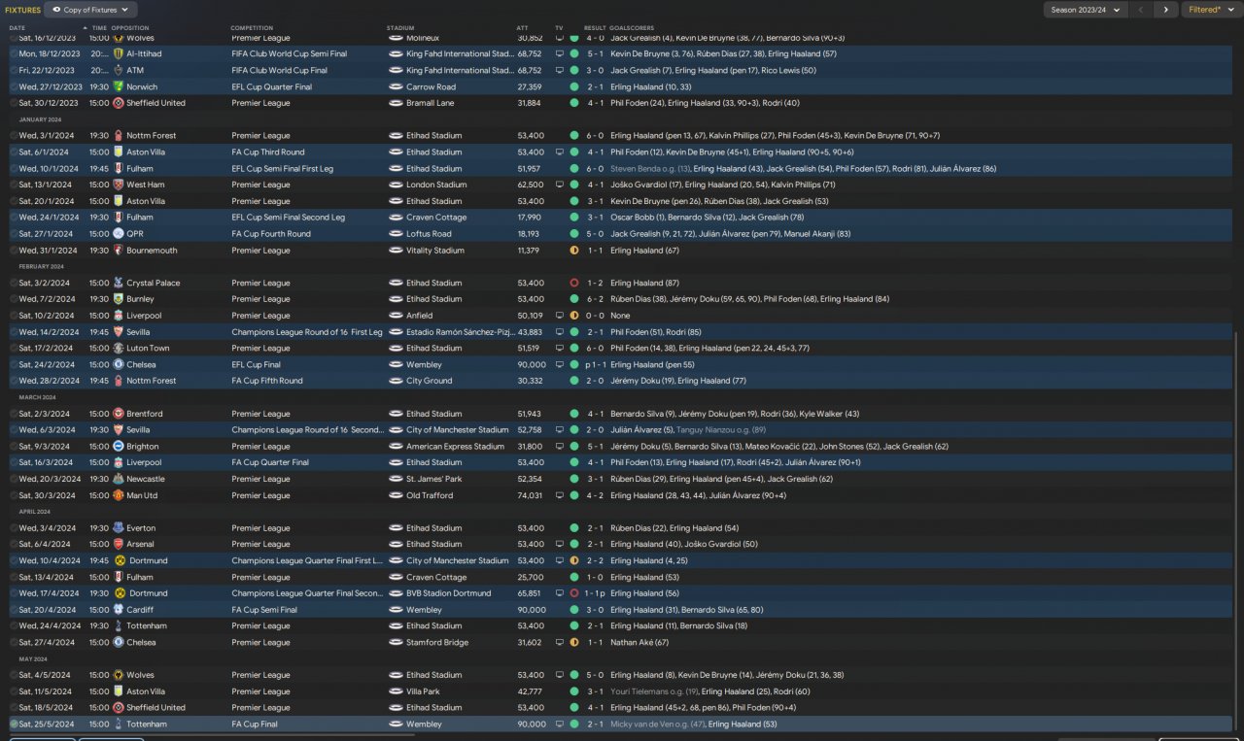The image size is (1244, 741).
Task: Open Norwich via its club badge
Action: click(118, 86)
